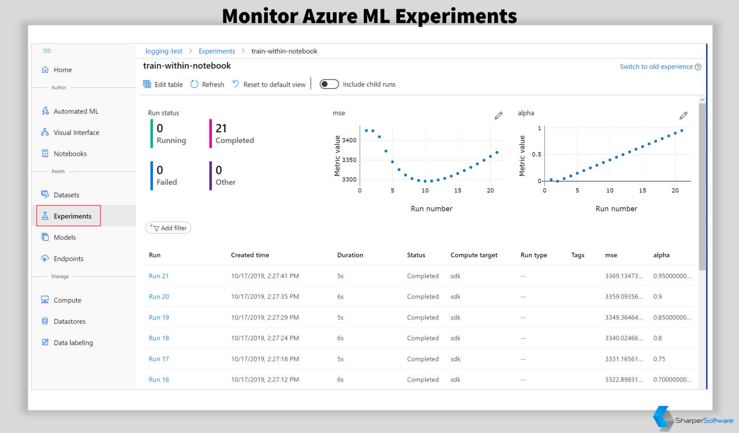Open the Home menu label
This screenshot has width=739, height=433.
click(63, 70)
